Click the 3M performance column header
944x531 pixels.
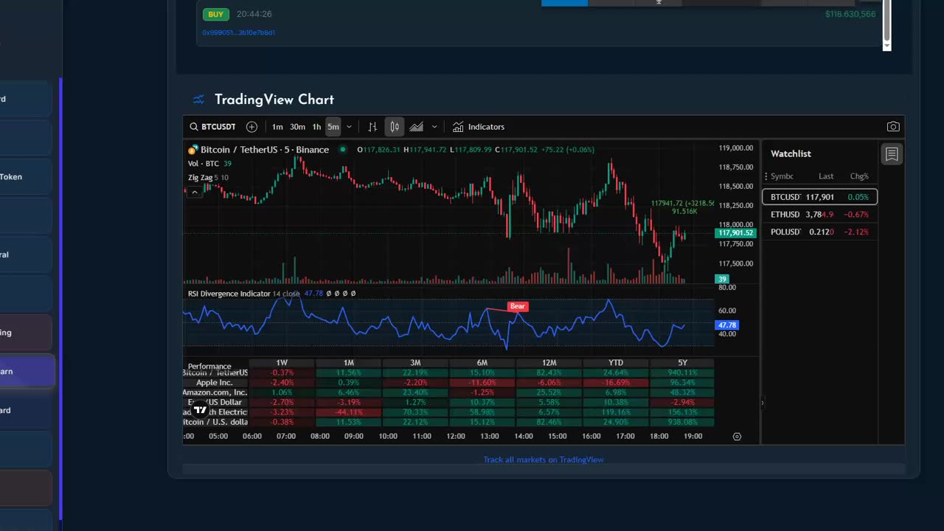(x=415, y=363)
